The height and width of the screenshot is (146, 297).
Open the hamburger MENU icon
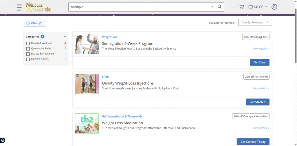19,7
